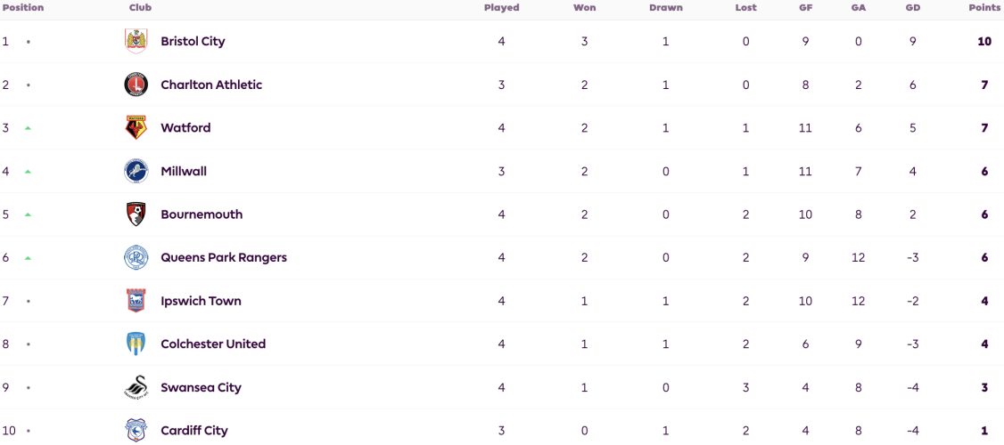
Task: Click the Club column header
Action: tap(140, 8)
